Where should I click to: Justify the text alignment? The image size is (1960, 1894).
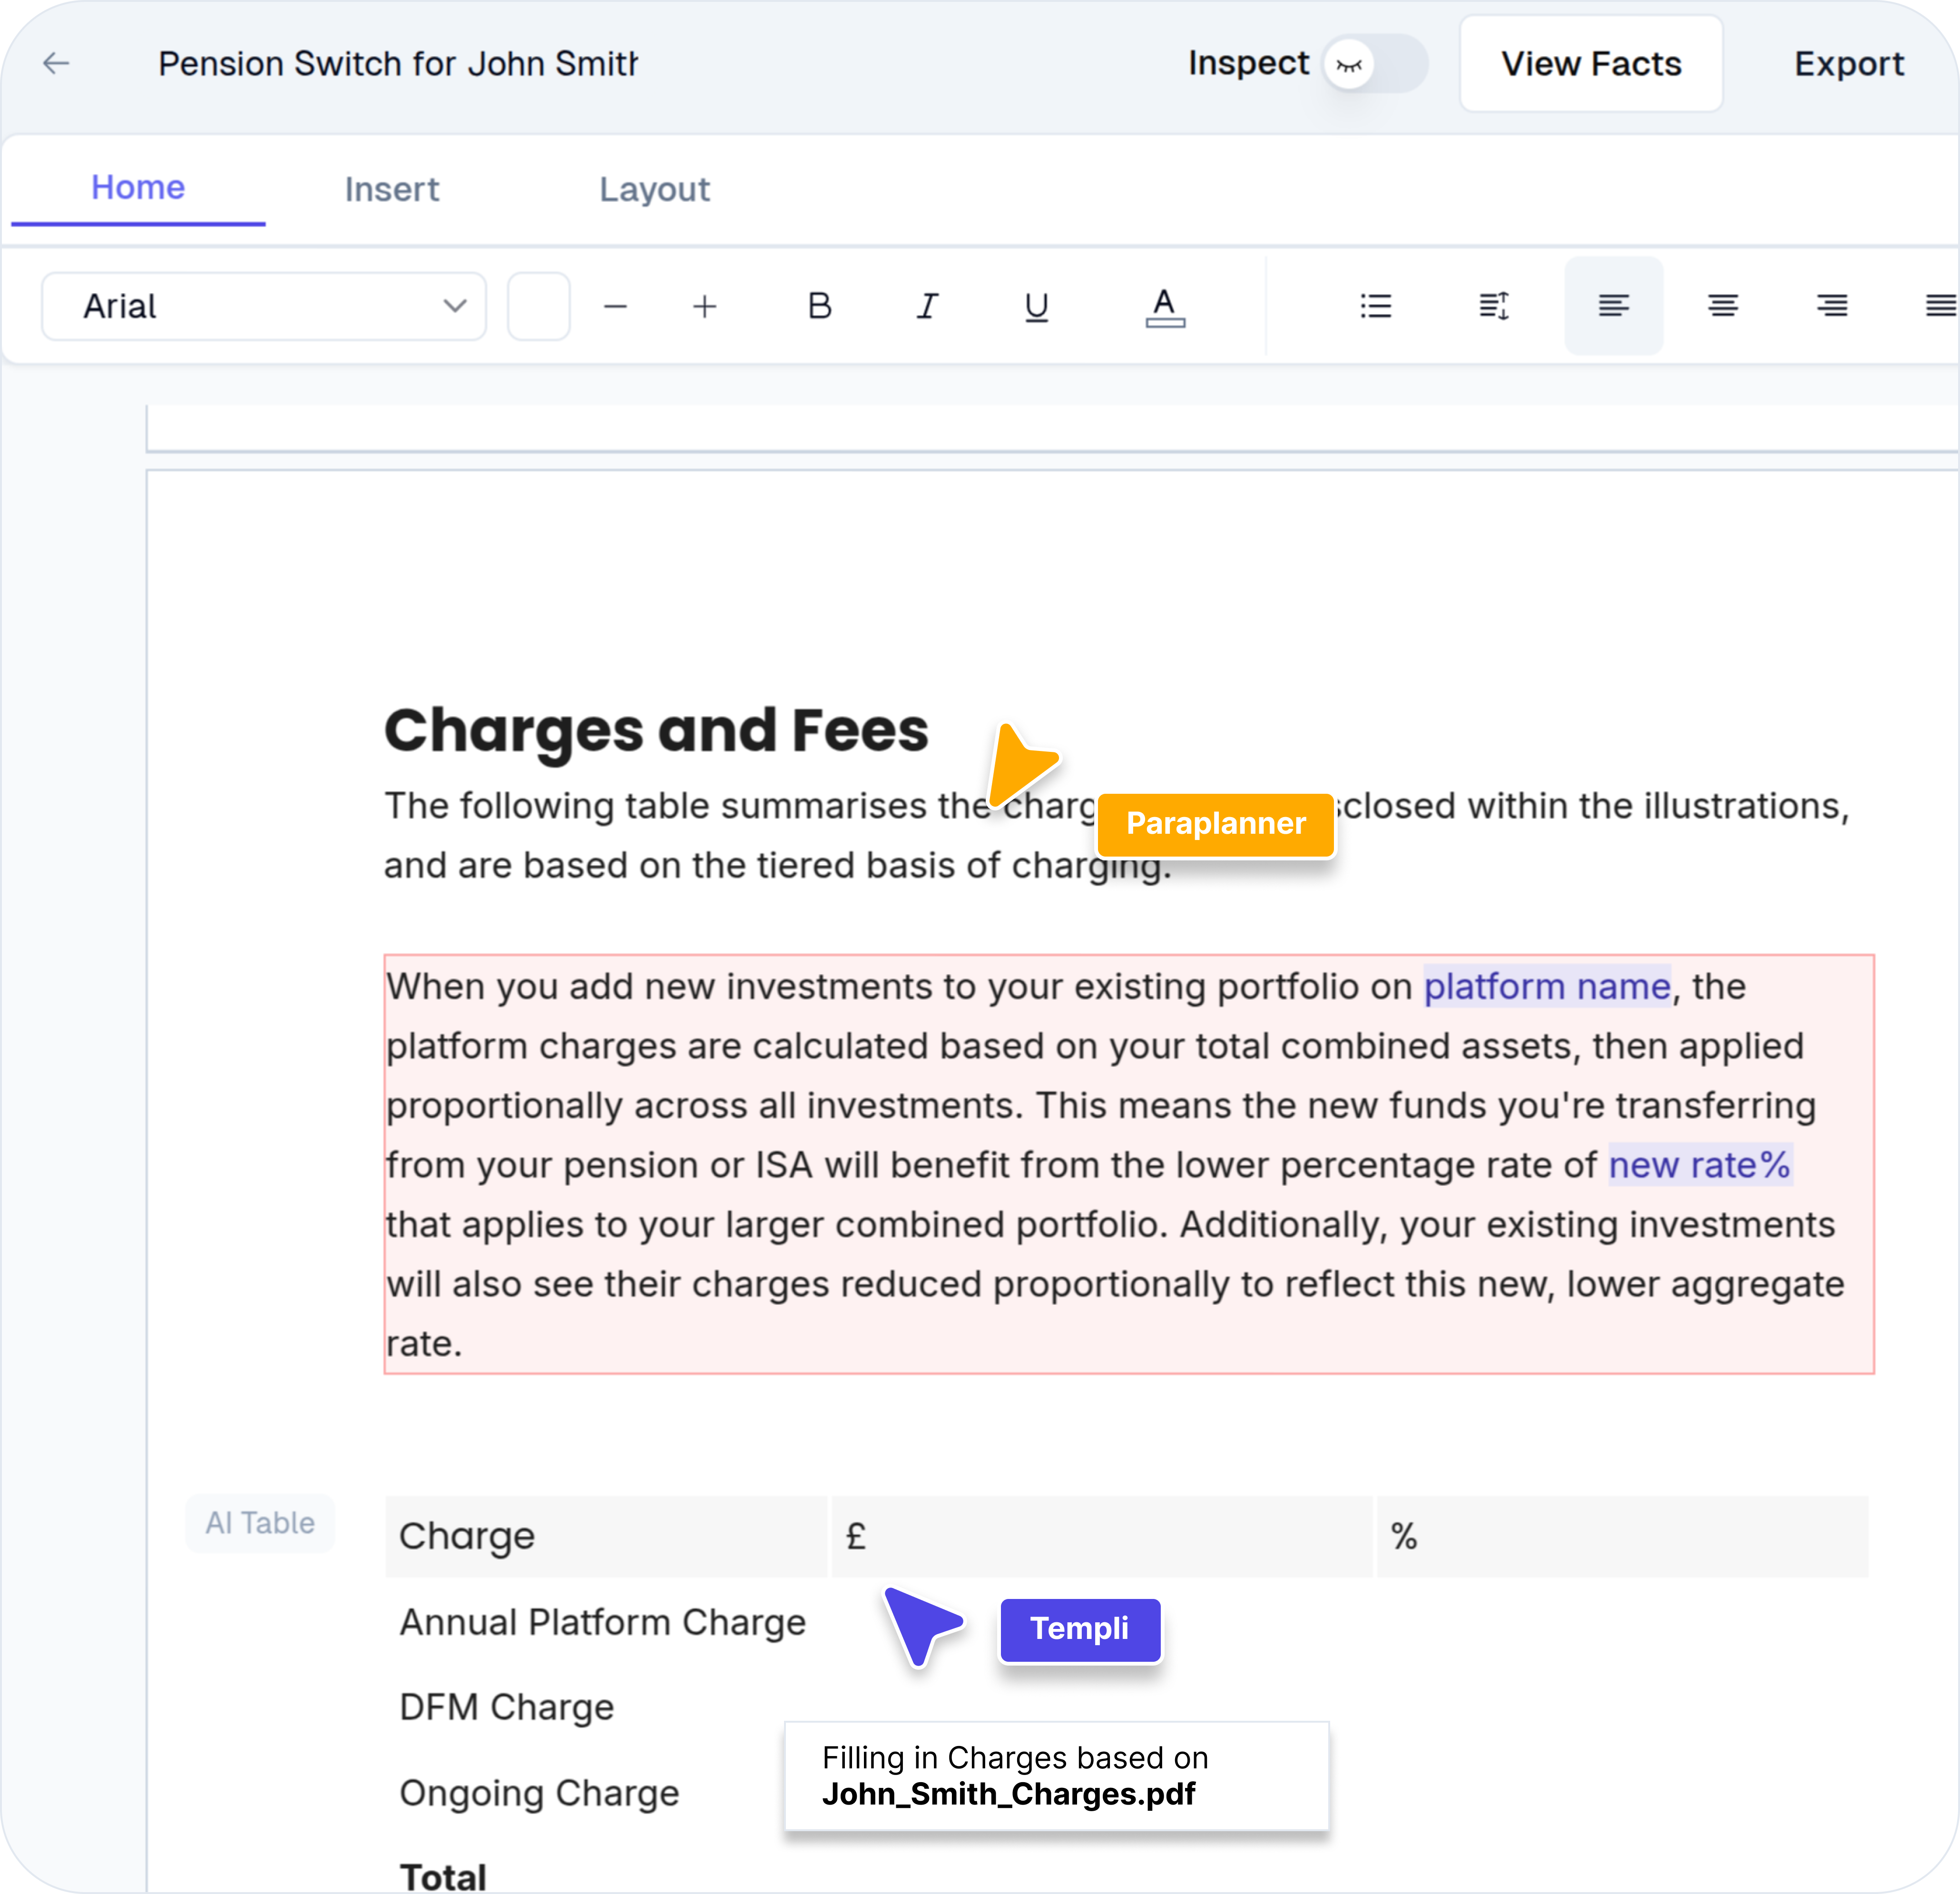(1939, 306)
